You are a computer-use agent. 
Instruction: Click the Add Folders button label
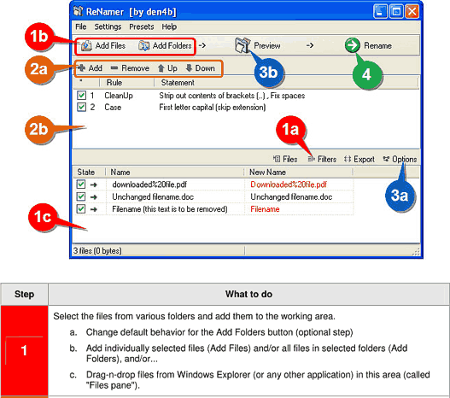[x=172, y=46]
